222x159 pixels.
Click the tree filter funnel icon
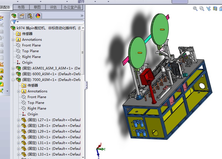pos(14,22)
